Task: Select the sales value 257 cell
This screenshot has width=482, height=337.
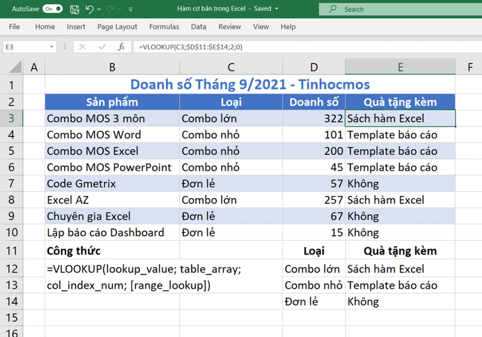Action: (314, 199)
